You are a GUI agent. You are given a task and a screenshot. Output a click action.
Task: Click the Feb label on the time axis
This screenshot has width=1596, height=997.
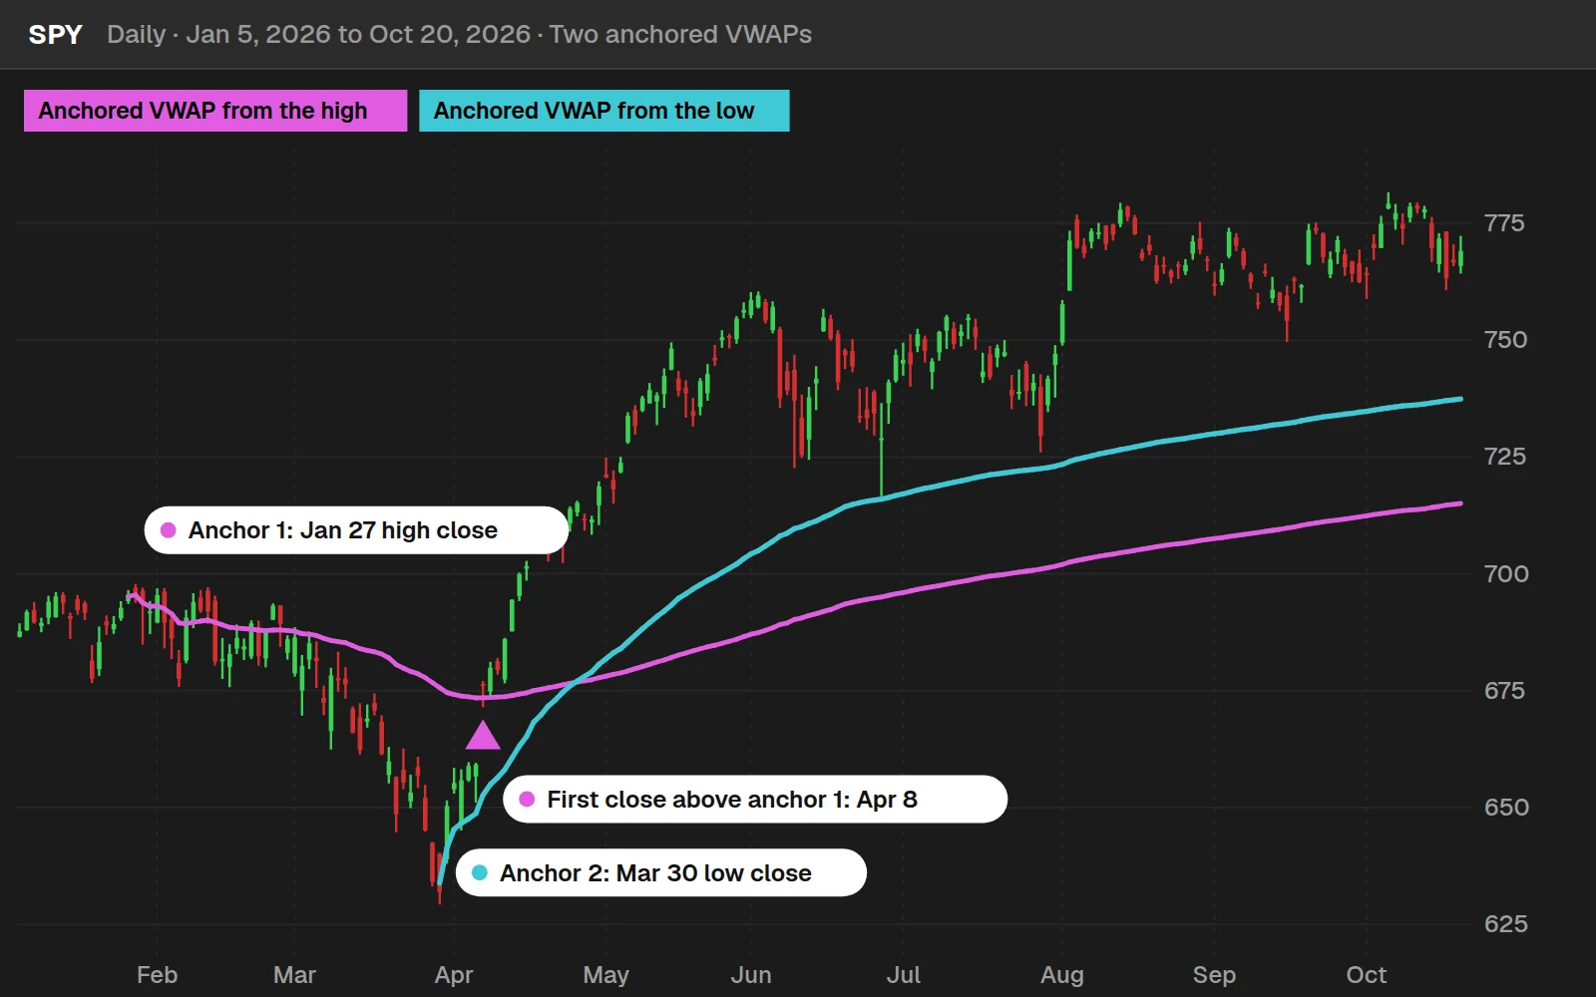(x=158, y=975)
